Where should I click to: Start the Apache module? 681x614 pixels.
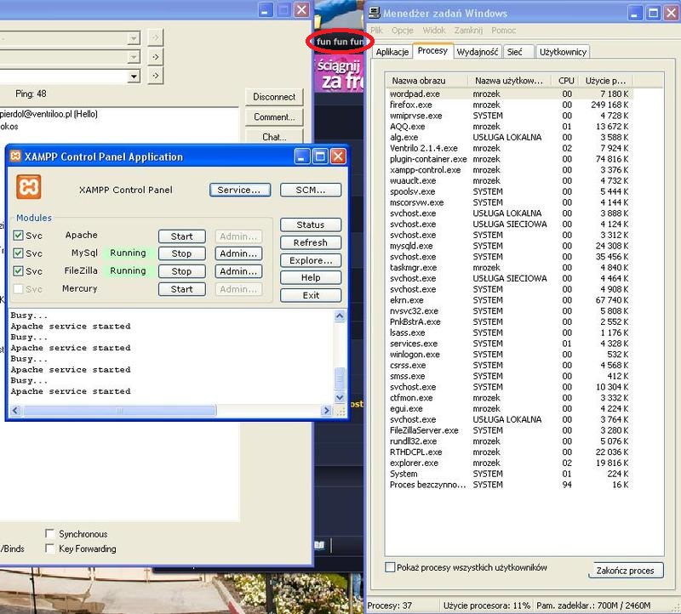(x=181, y=236)
